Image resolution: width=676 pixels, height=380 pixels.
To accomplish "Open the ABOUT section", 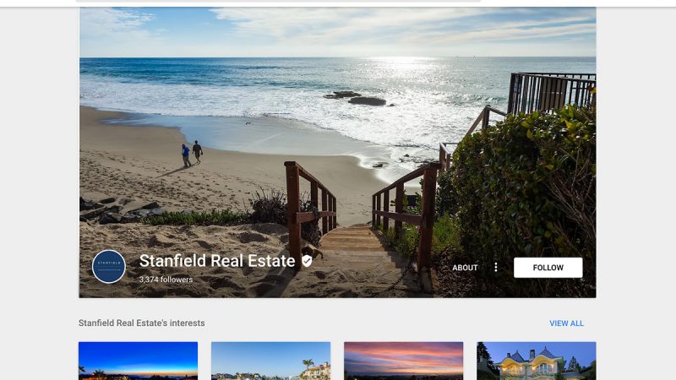I will click(465, 268).
